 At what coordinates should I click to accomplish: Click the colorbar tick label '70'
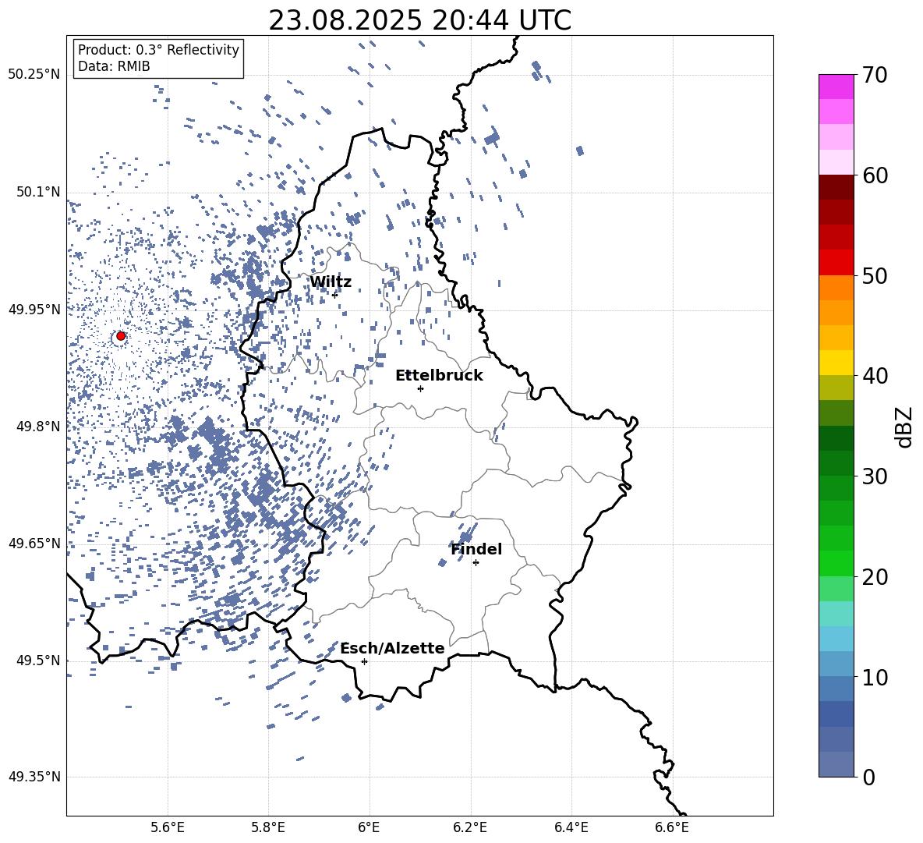click(875, 76)
